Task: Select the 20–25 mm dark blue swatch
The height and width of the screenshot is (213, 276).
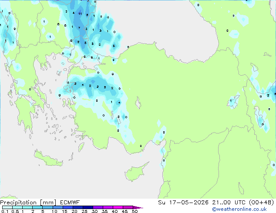Action: 77,207
